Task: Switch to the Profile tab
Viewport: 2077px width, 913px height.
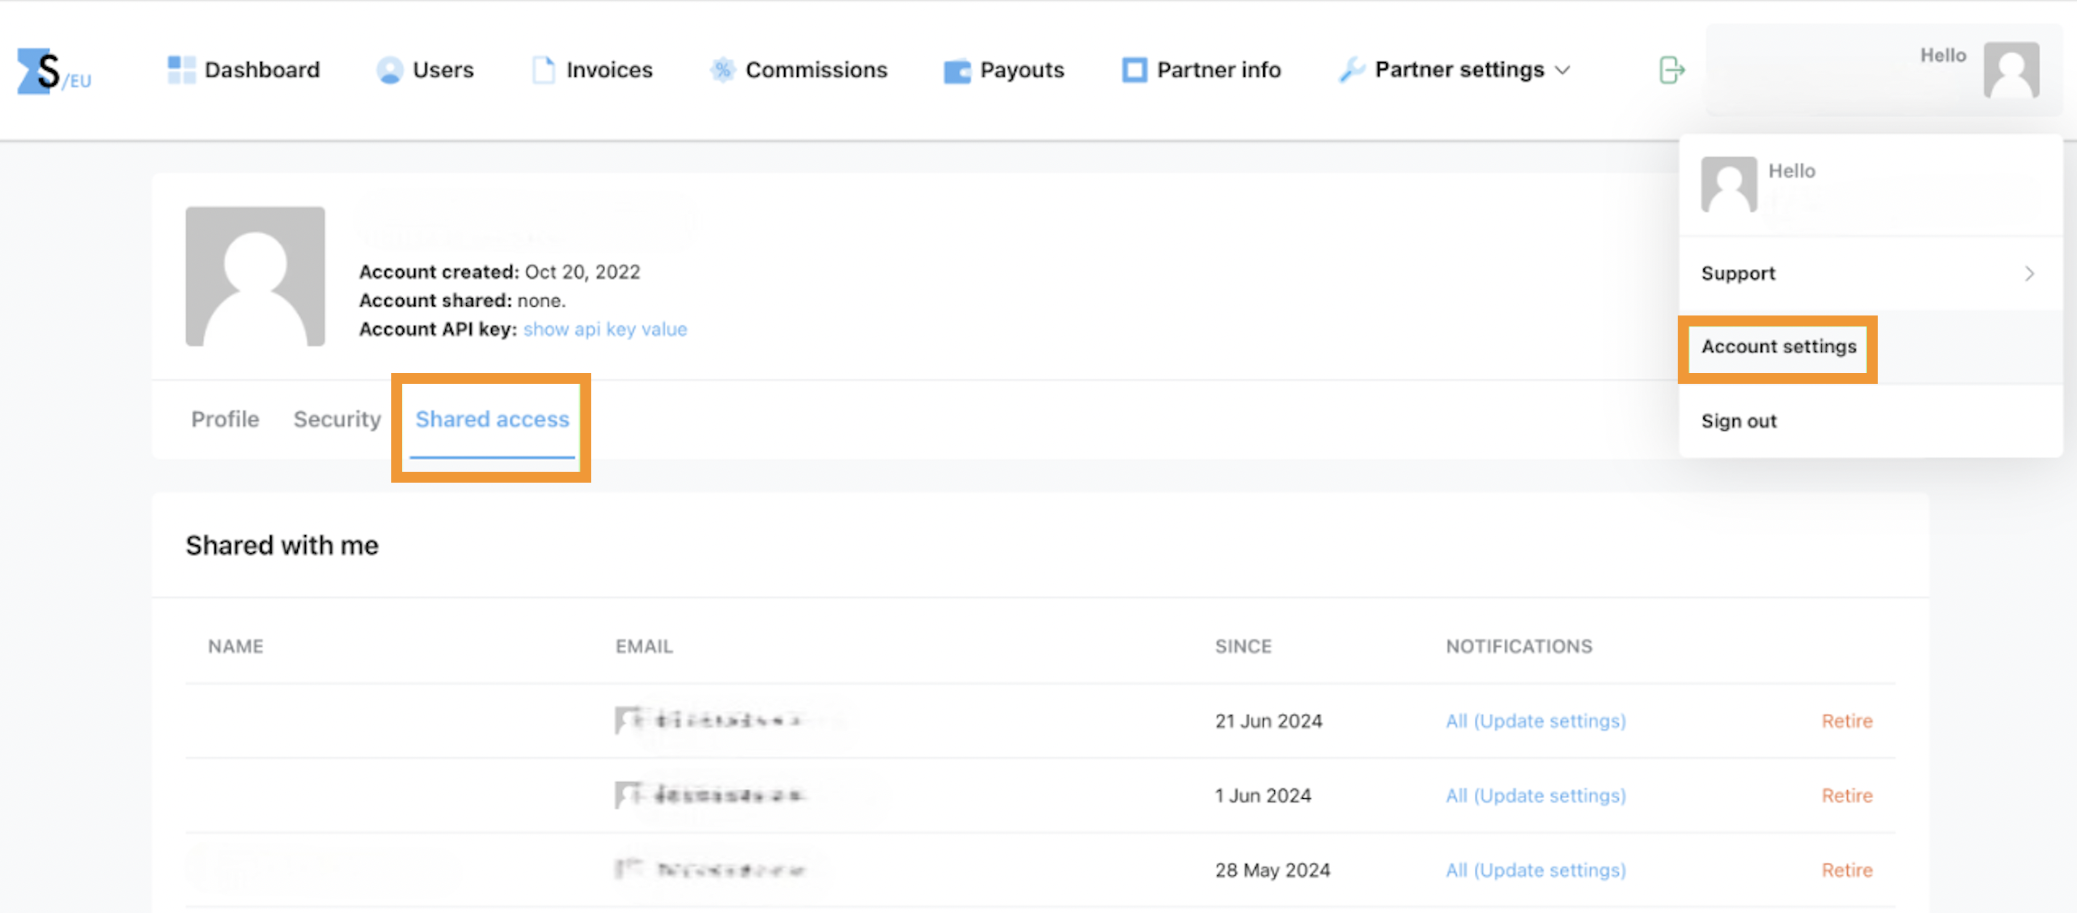Action: point(225,420)
